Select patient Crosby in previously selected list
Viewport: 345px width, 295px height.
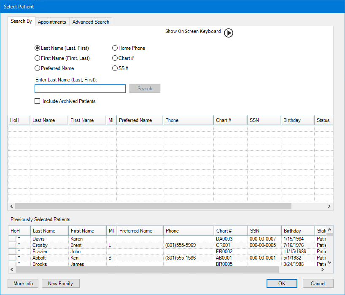[x=40, y=245]
